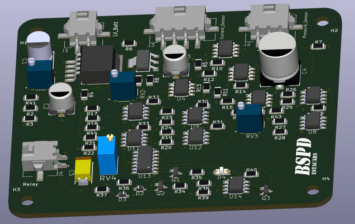Image resolution: width=355 pixels, height=224 pixels.
Task: Click the R17 resistor
Action: 92,108
